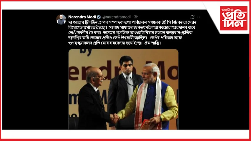Click the Grok circle-slash icon on the tweet
This screenshot has height=141, width=251.
click(x=192, y=17)
